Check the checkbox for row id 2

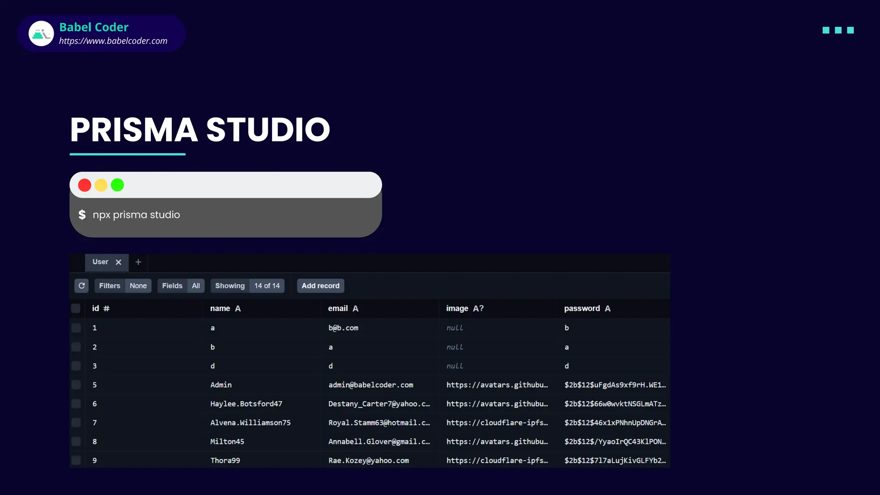(76, 347)
